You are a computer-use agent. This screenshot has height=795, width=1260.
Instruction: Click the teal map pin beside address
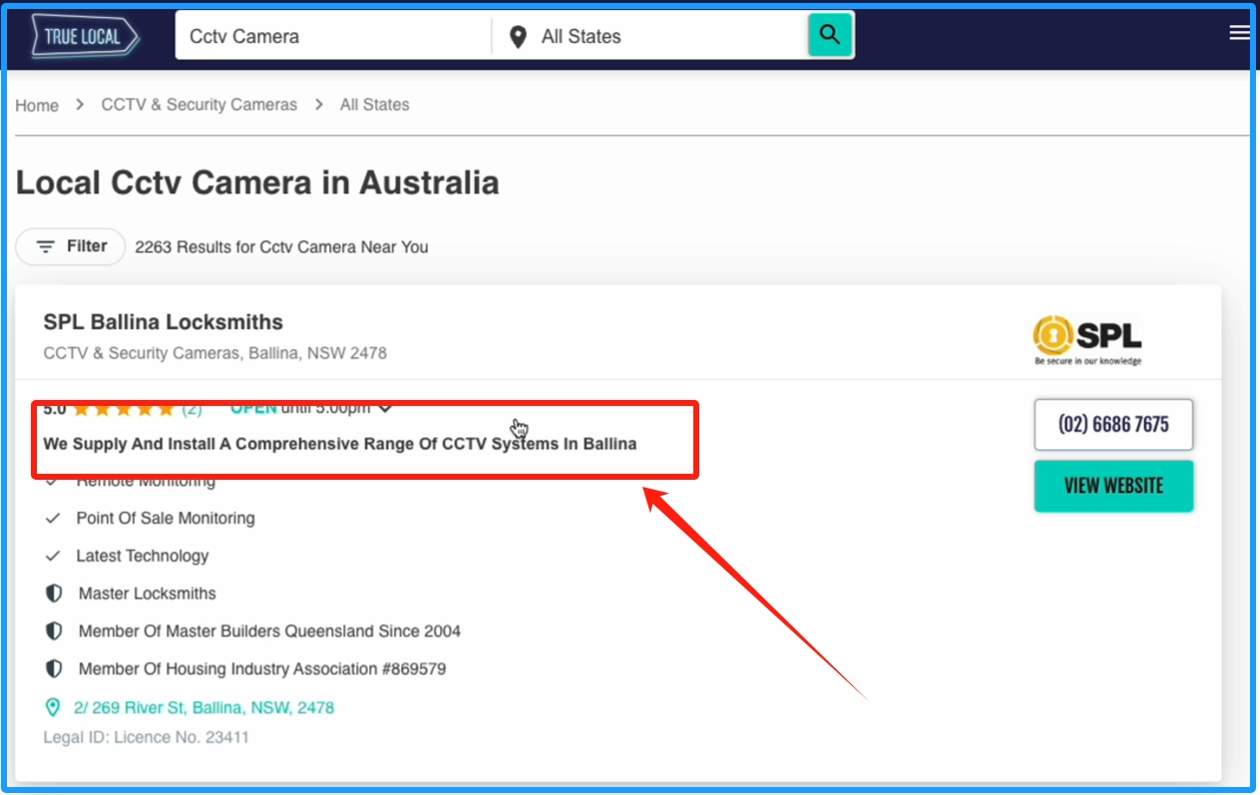[x=53, y=707]
